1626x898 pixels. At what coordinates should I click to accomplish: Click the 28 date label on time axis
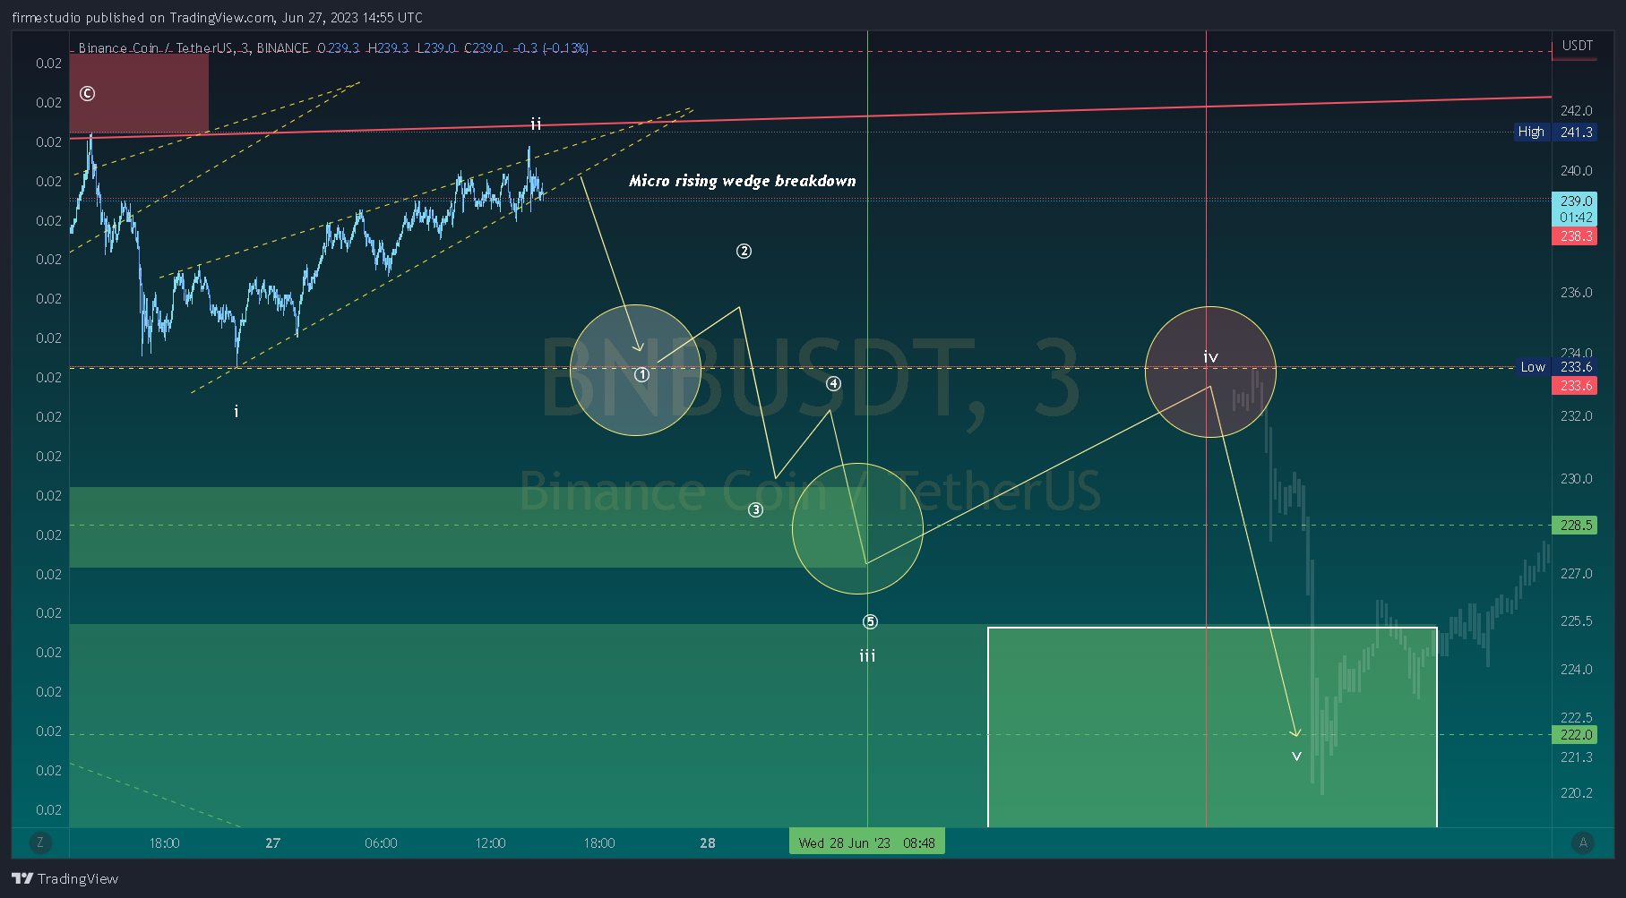[708, 843]
